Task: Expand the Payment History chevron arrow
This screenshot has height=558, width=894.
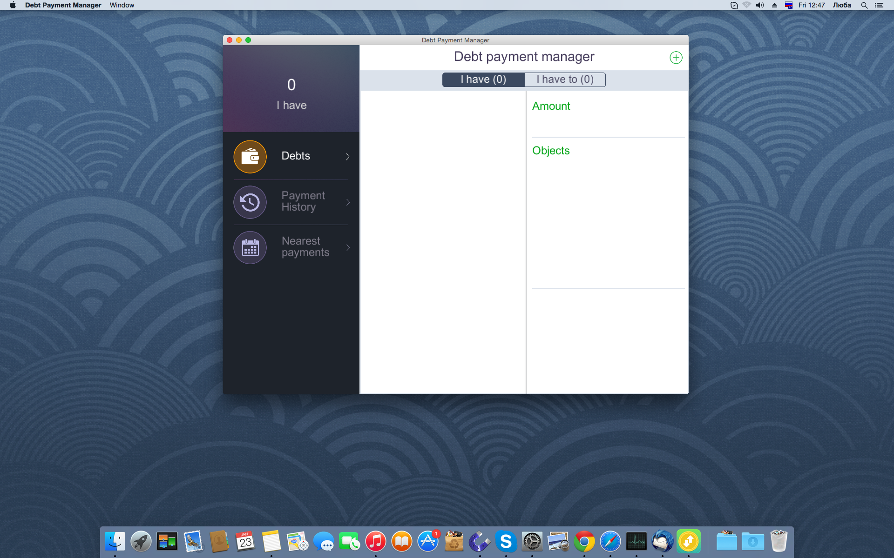Action: pos(348,202)
